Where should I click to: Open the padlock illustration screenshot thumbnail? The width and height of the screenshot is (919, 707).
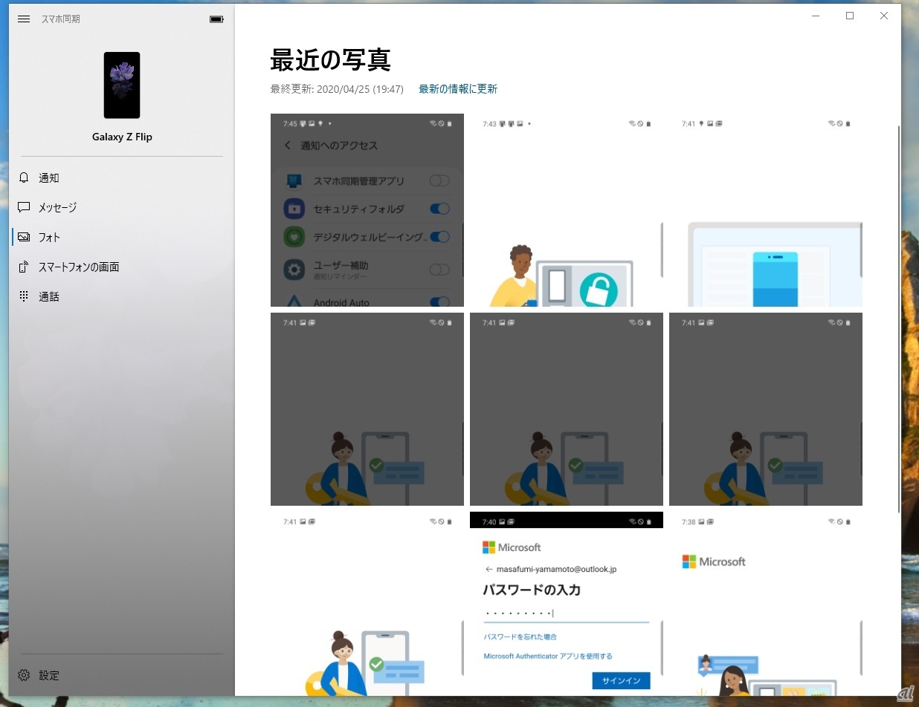(x=567, y=210)
